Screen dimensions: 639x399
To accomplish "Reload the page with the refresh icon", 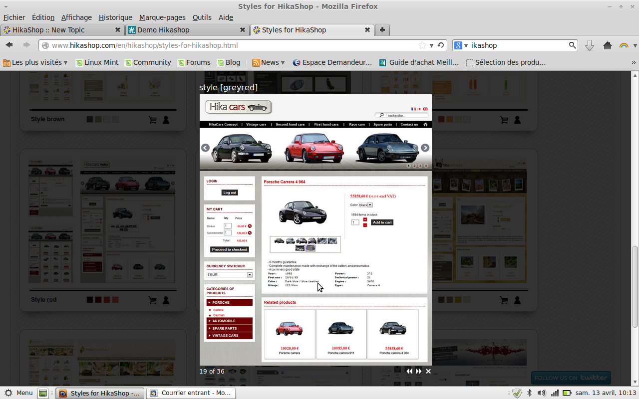I will click(441, 45).
